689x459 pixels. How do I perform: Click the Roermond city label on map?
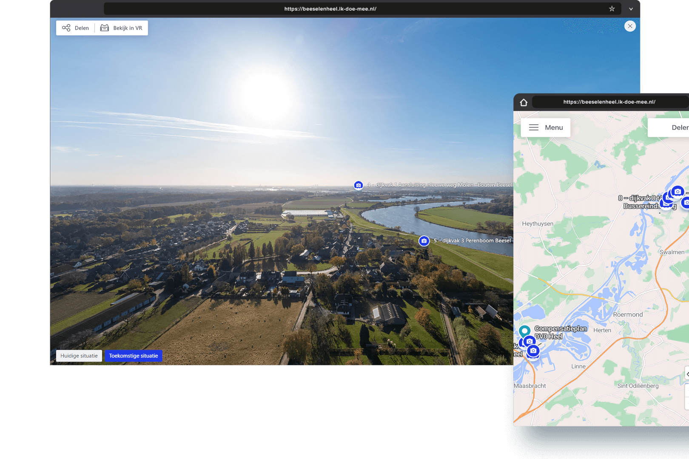[x=628, y=315]
